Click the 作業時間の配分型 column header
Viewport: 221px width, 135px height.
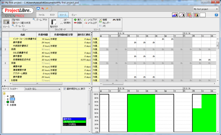(x=64, y=35)
